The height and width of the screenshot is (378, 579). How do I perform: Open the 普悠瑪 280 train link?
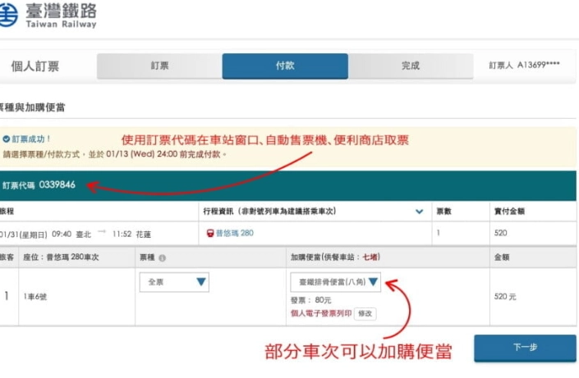[235, 233]
